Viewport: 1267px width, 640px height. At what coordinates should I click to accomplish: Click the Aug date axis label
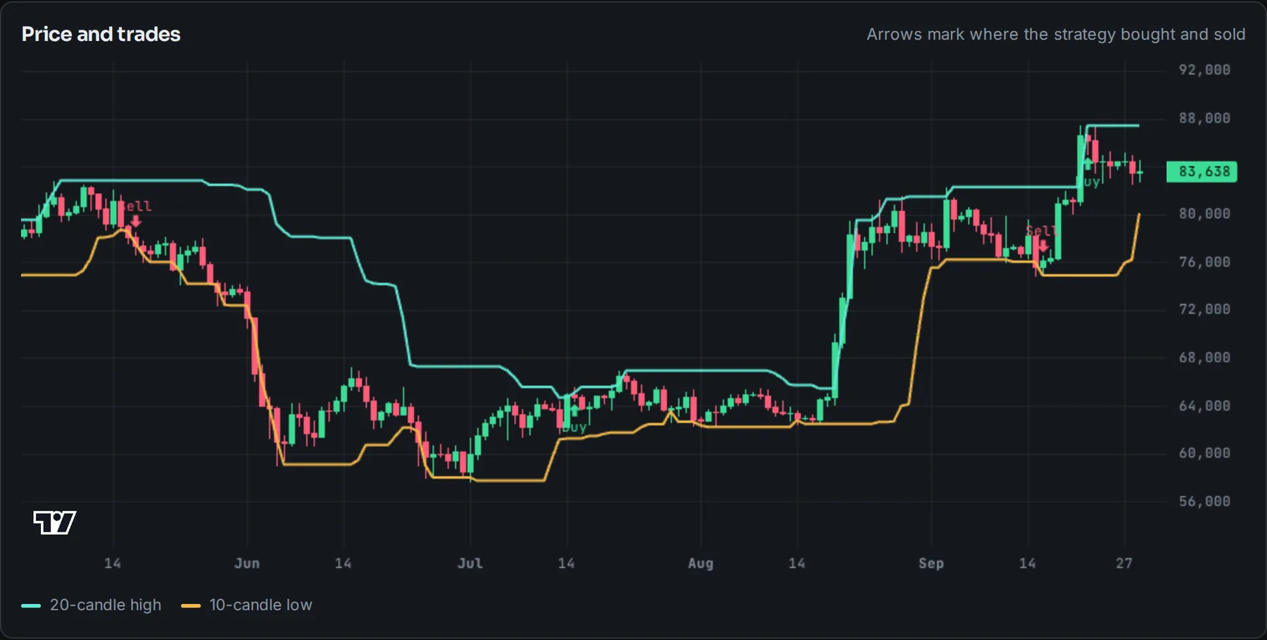pos(700,563)
